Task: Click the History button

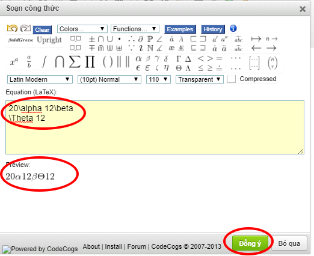Action: [x=213, y=29]
